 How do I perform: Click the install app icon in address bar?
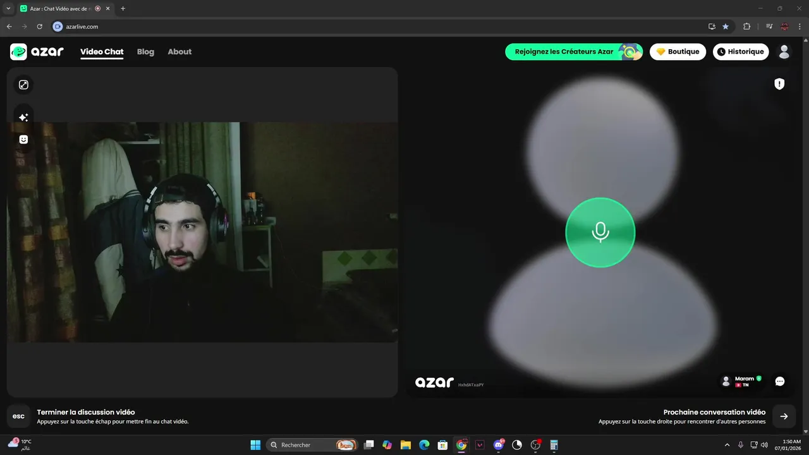tap(712, 27)
